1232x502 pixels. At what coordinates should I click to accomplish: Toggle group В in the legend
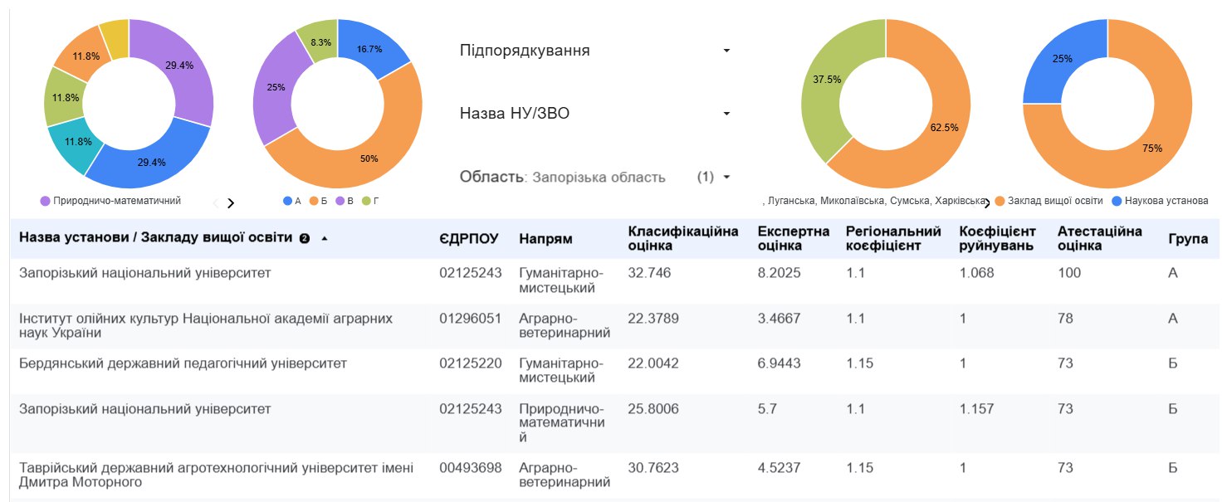345,201
